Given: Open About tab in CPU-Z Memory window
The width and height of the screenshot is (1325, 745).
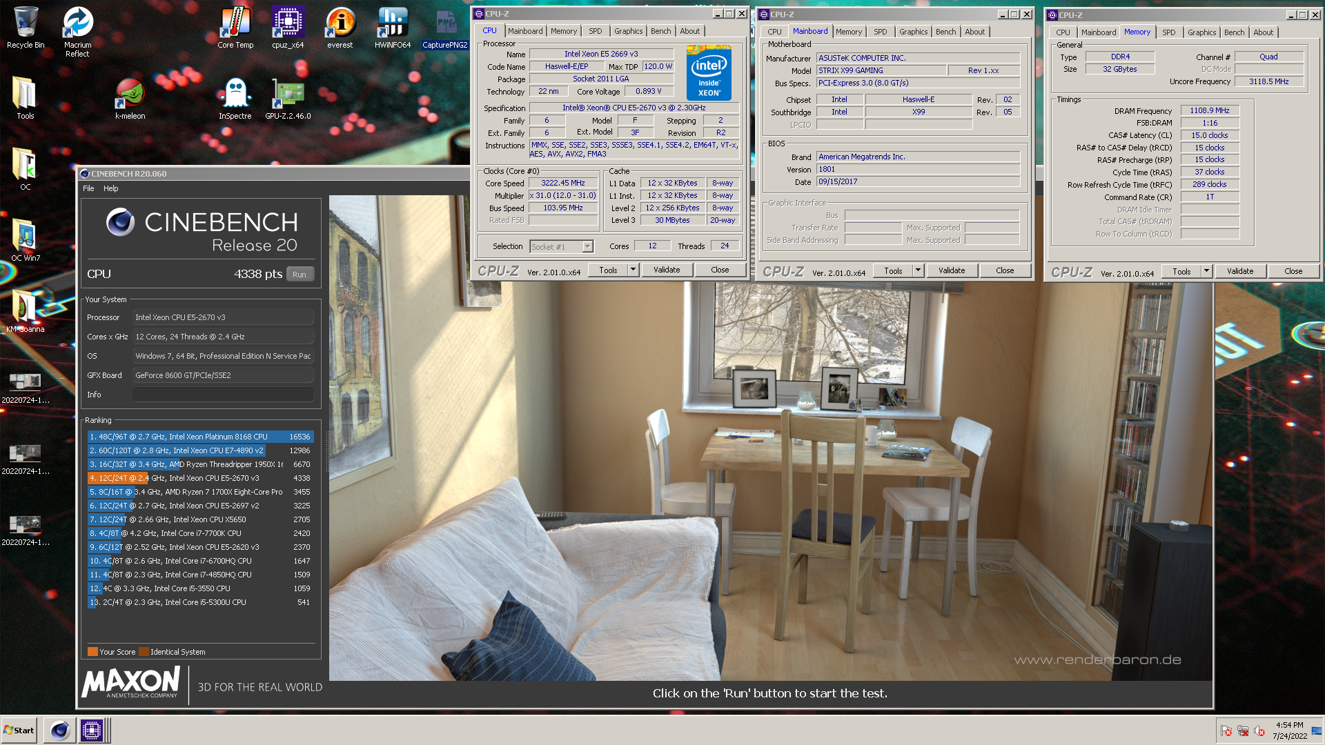Looking at the screenshot, I should pos(1263,32).
